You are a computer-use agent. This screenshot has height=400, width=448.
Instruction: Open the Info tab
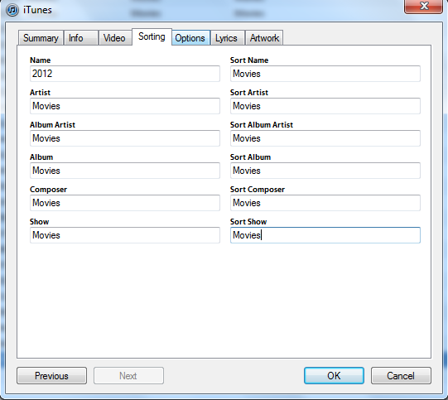81,38
